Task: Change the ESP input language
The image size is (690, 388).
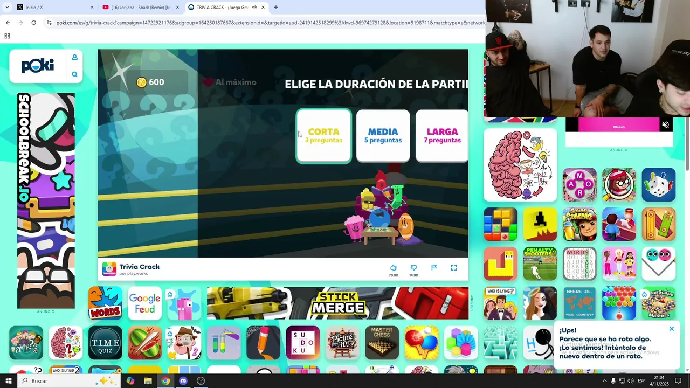Action: coord(641,381)
